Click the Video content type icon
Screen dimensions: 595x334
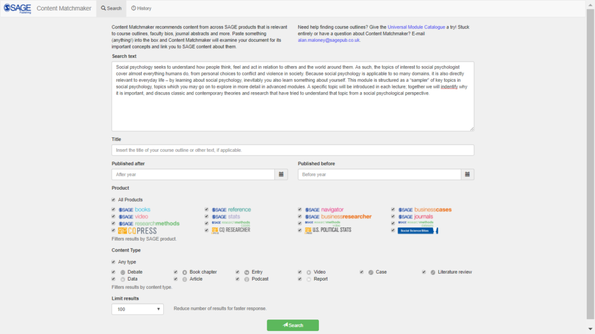pos(309,273)
